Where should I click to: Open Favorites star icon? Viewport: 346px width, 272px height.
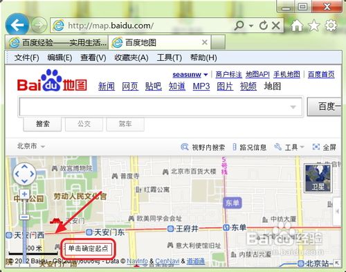[314, 25]
